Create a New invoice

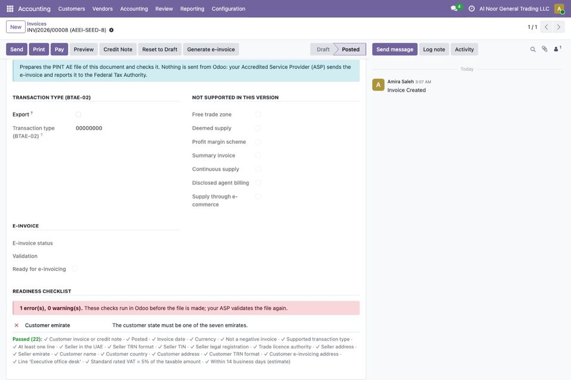click(x=15, y=27)
